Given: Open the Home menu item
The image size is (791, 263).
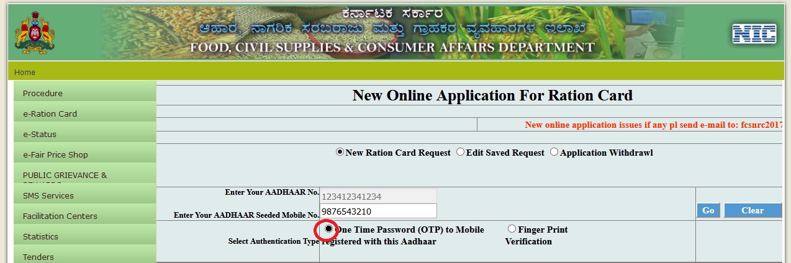Looking at the screenshot, I should (x=25, y=72).
